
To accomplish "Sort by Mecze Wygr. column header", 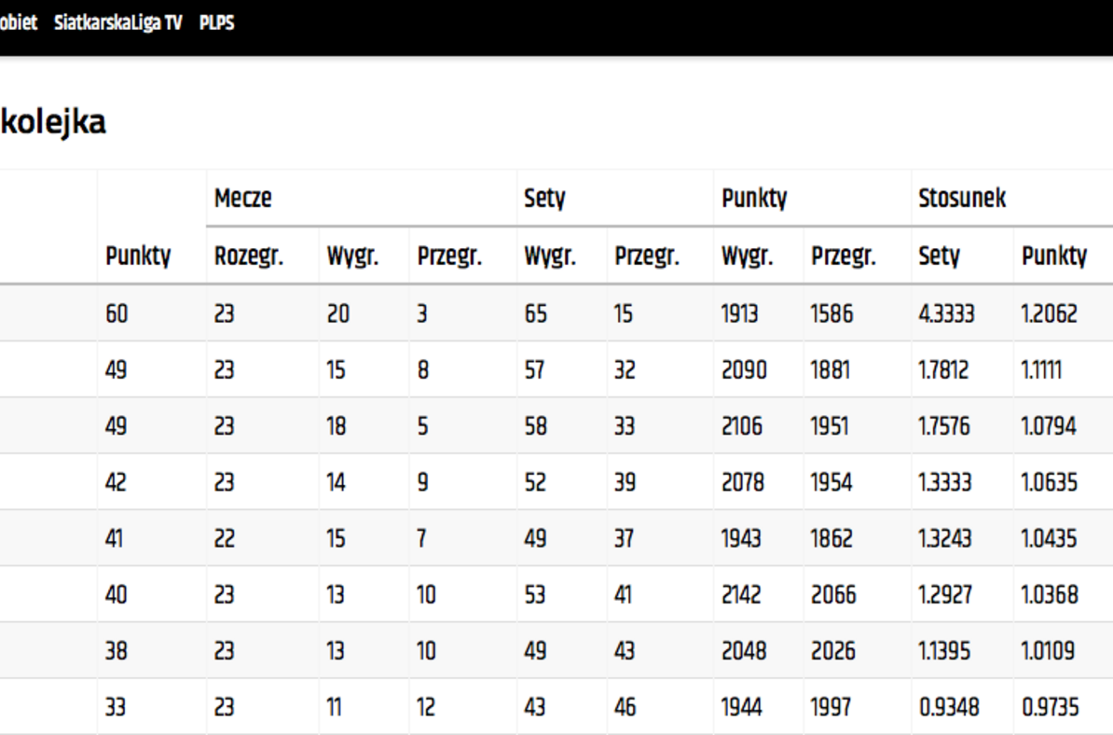I will point(352,256).
